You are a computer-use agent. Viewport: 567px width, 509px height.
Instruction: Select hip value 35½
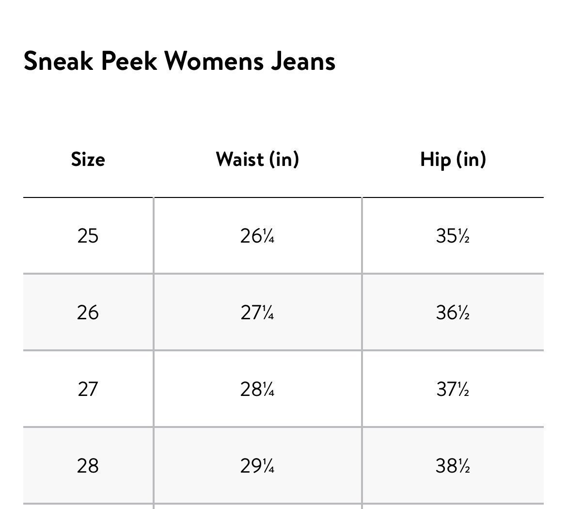[x=453, y=236]
